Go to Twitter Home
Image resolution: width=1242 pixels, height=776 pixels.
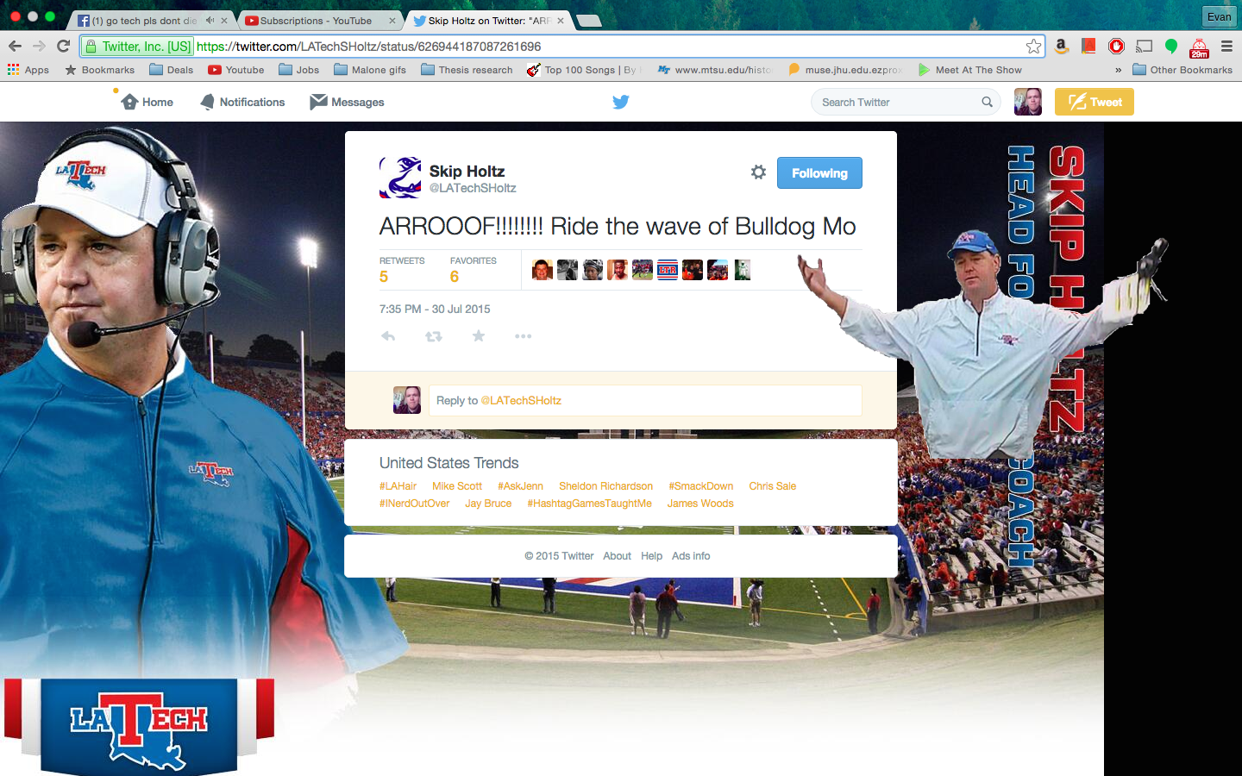click(147, 102)
